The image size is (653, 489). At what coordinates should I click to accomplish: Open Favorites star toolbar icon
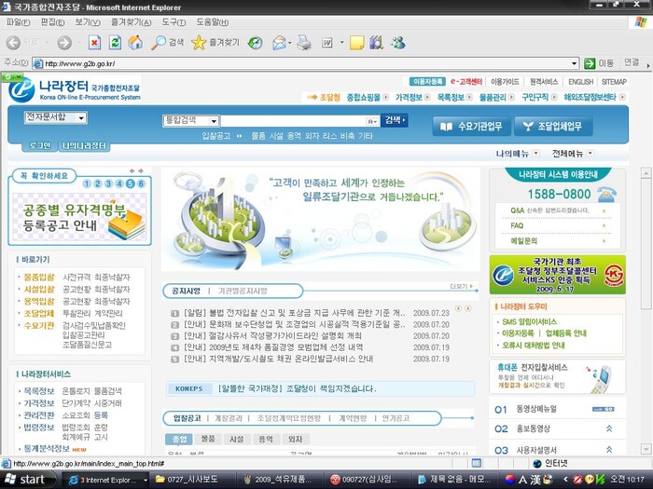[x=199, y=43]
